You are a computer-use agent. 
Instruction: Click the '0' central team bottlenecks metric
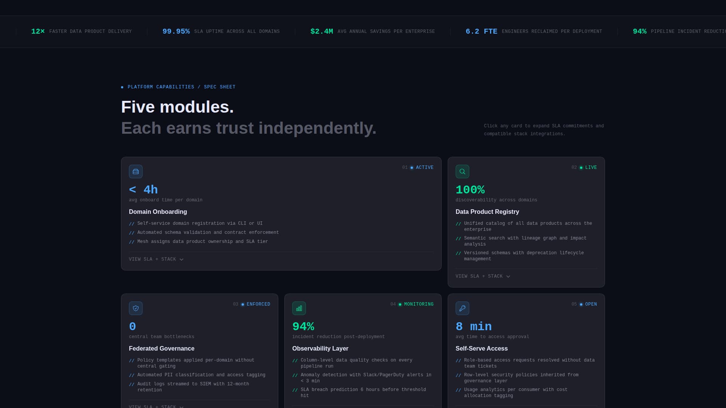coord(132,326)
